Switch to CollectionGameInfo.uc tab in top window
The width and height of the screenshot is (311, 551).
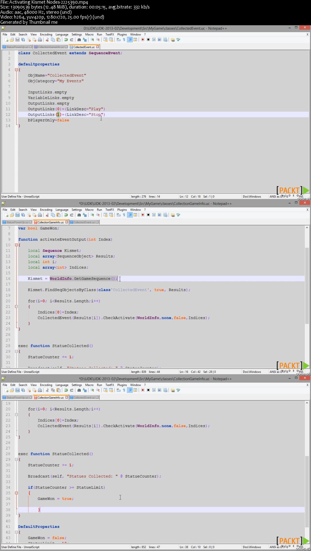click(51, 47)
